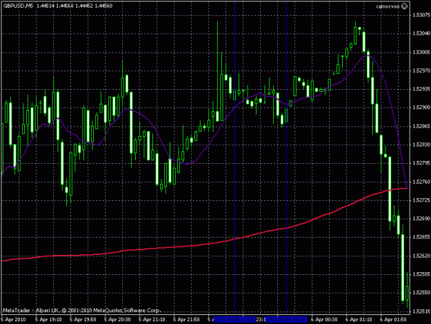Image resolution: width=431 pixels, height=324 pixels.
Task: Click the 1.52935 price scale label
Action: point(421,89)
